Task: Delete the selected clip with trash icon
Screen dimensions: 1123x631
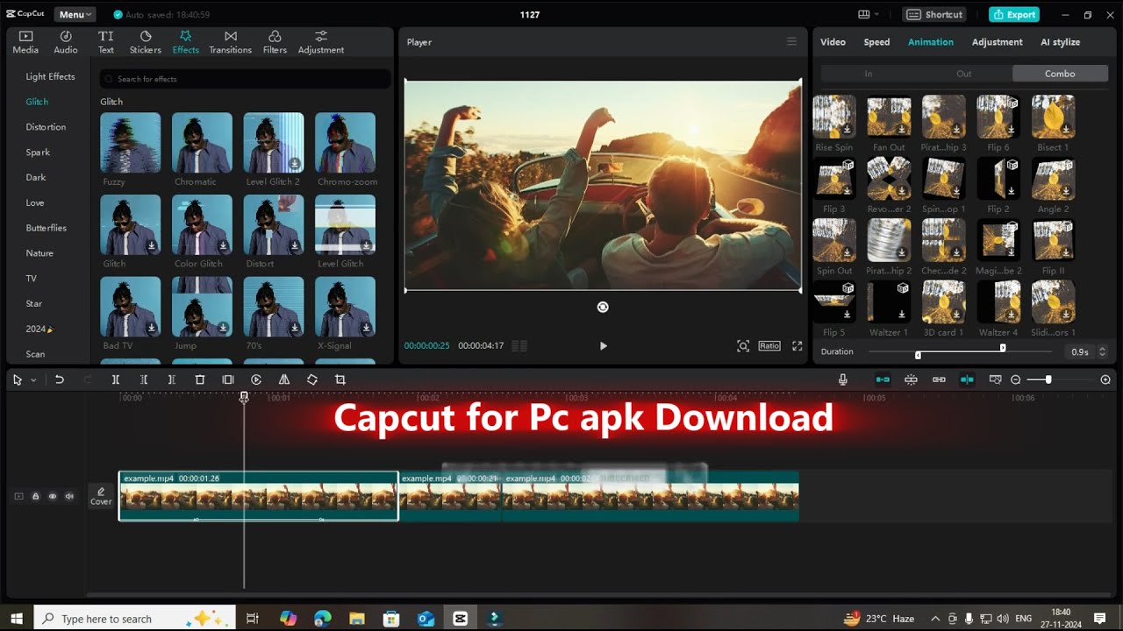Action: [200, 379]
